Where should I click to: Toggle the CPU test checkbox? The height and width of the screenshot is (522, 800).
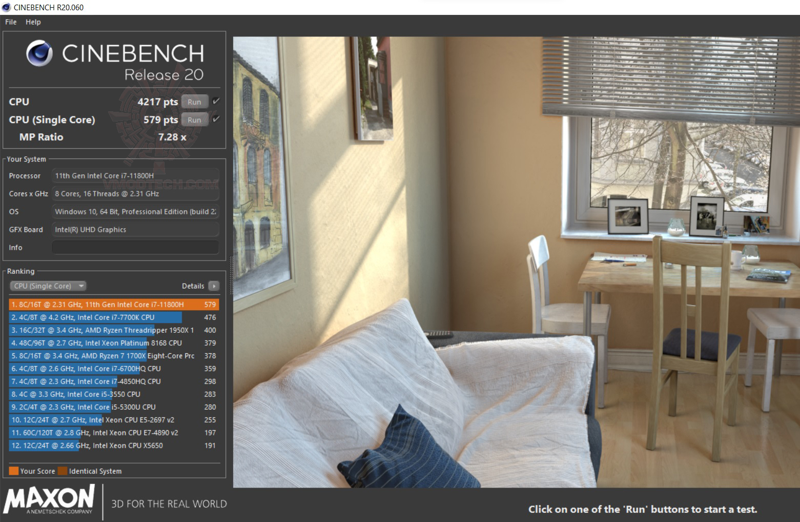click(216, 101)
